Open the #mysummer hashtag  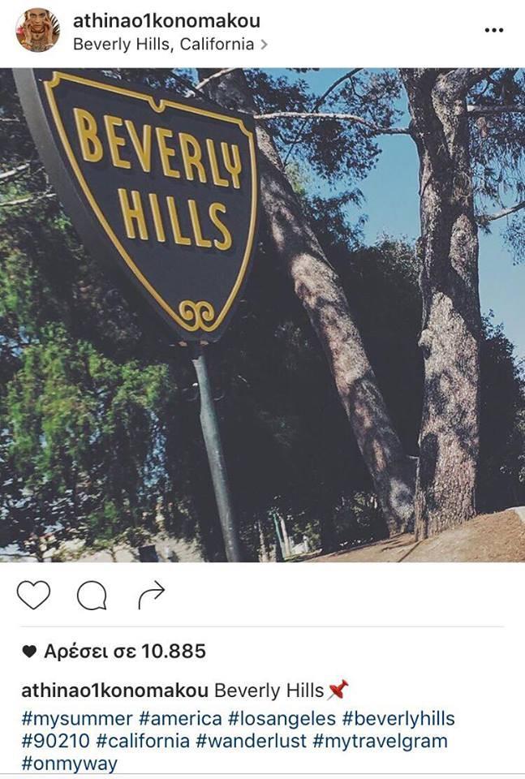pyautogui.click(x=77, y=719)
